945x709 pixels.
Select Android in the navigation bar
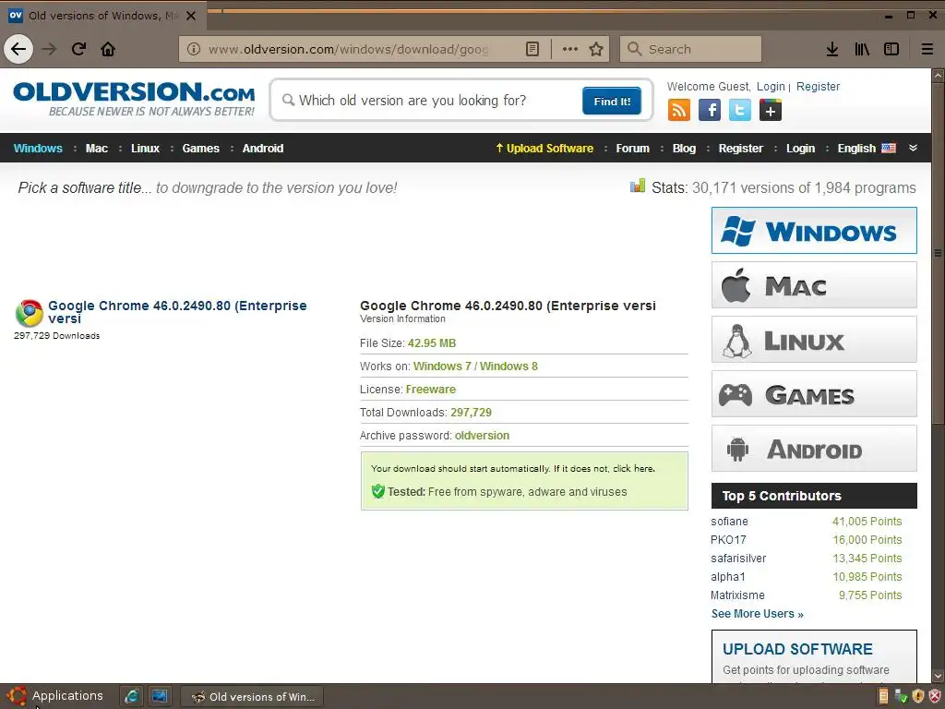point(263,149)
